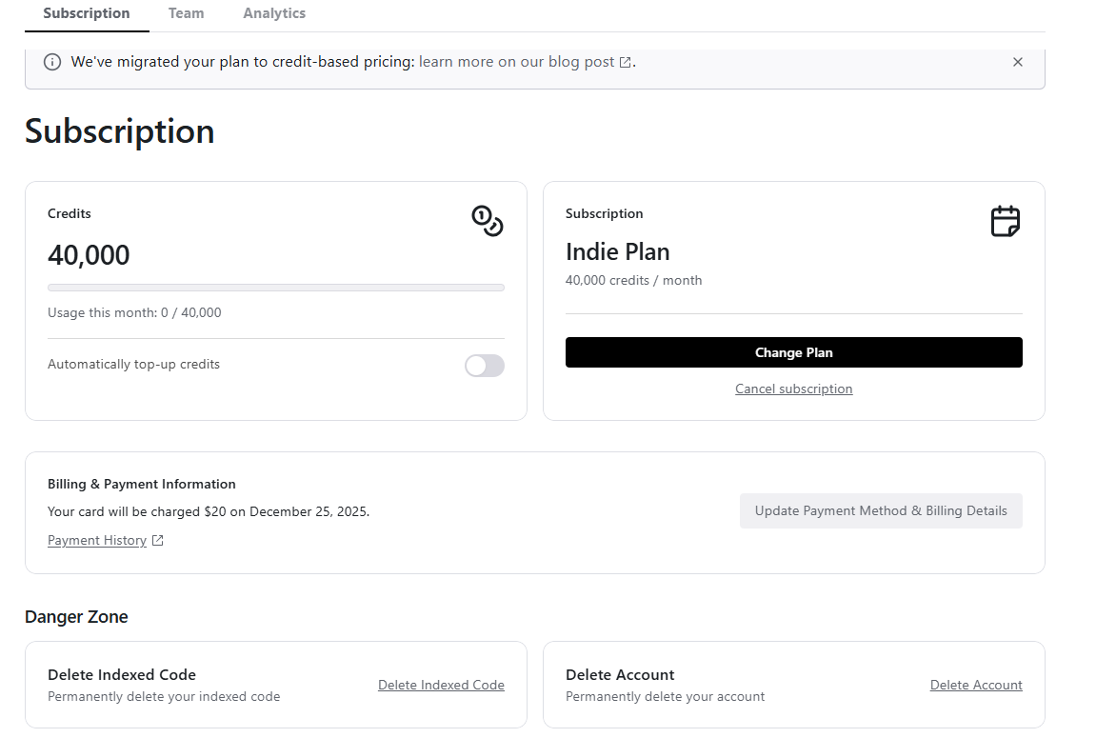The image size is (1116, 738).
Task: Click external link icon beside Payment History
Action: coord(158,541)
